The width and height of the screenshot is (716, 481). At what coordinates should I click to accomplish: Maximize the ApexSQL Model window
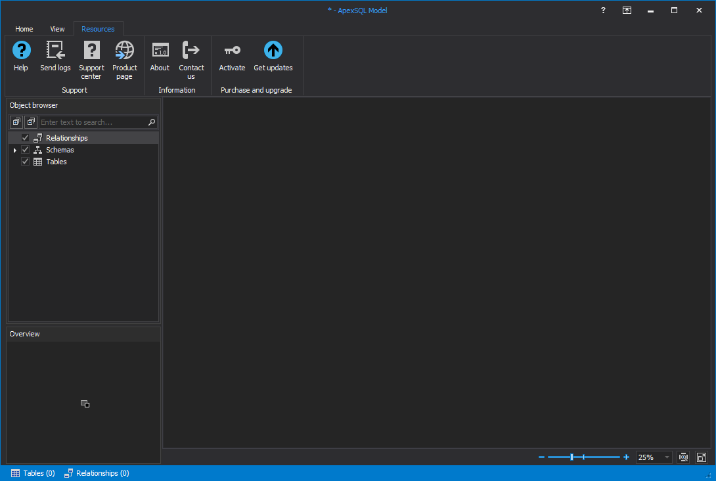674,10
